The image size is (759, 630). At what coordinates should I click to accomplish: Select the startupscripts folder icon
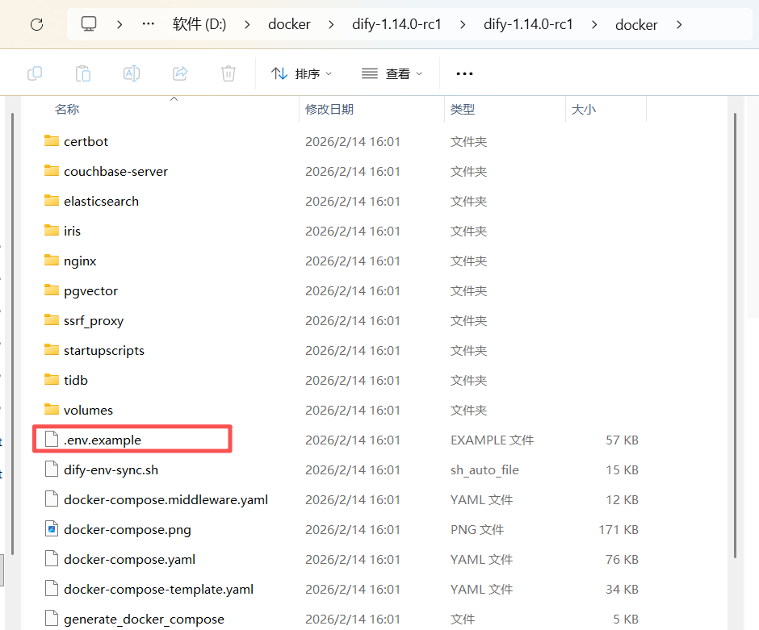click(x=52, y=349)
